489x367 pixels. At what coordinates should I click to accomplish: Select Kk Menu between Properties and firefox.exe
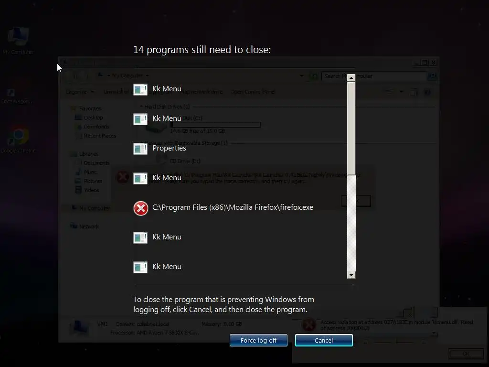(x=167, y=178)
